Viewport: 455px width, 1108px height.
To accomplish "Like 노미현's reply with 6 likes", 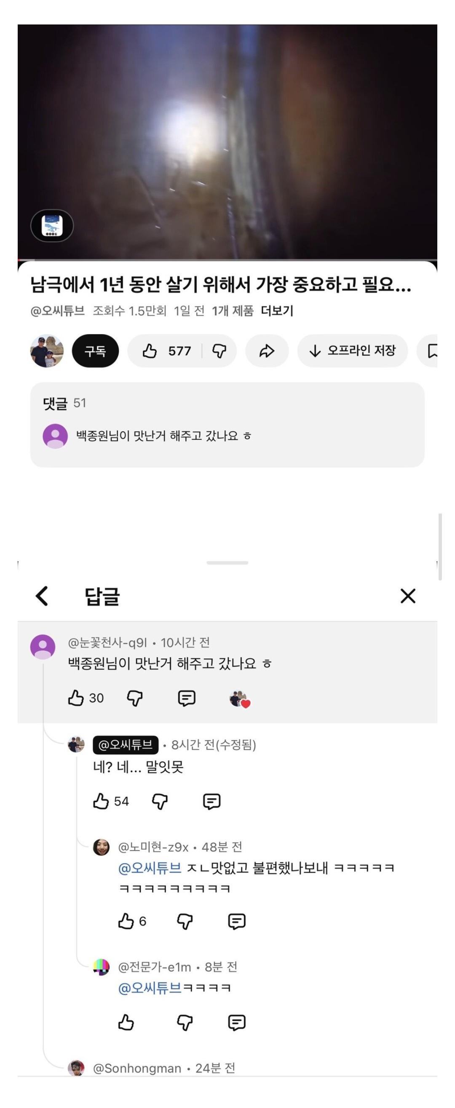I will [126, 921].
